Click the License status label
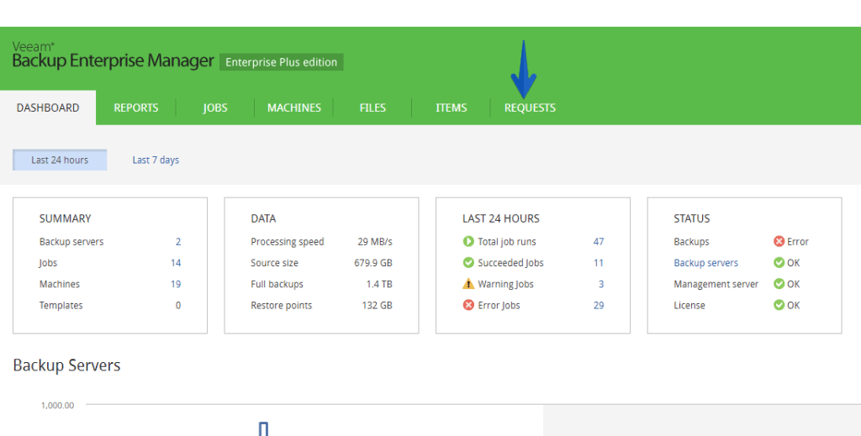Viewport: 861px width, 436px height. [689, 305]
